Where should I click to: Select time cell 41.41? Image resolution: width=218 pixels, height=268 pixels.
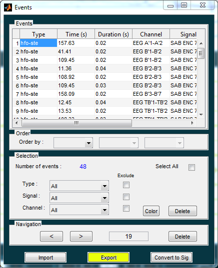point(76,51)
